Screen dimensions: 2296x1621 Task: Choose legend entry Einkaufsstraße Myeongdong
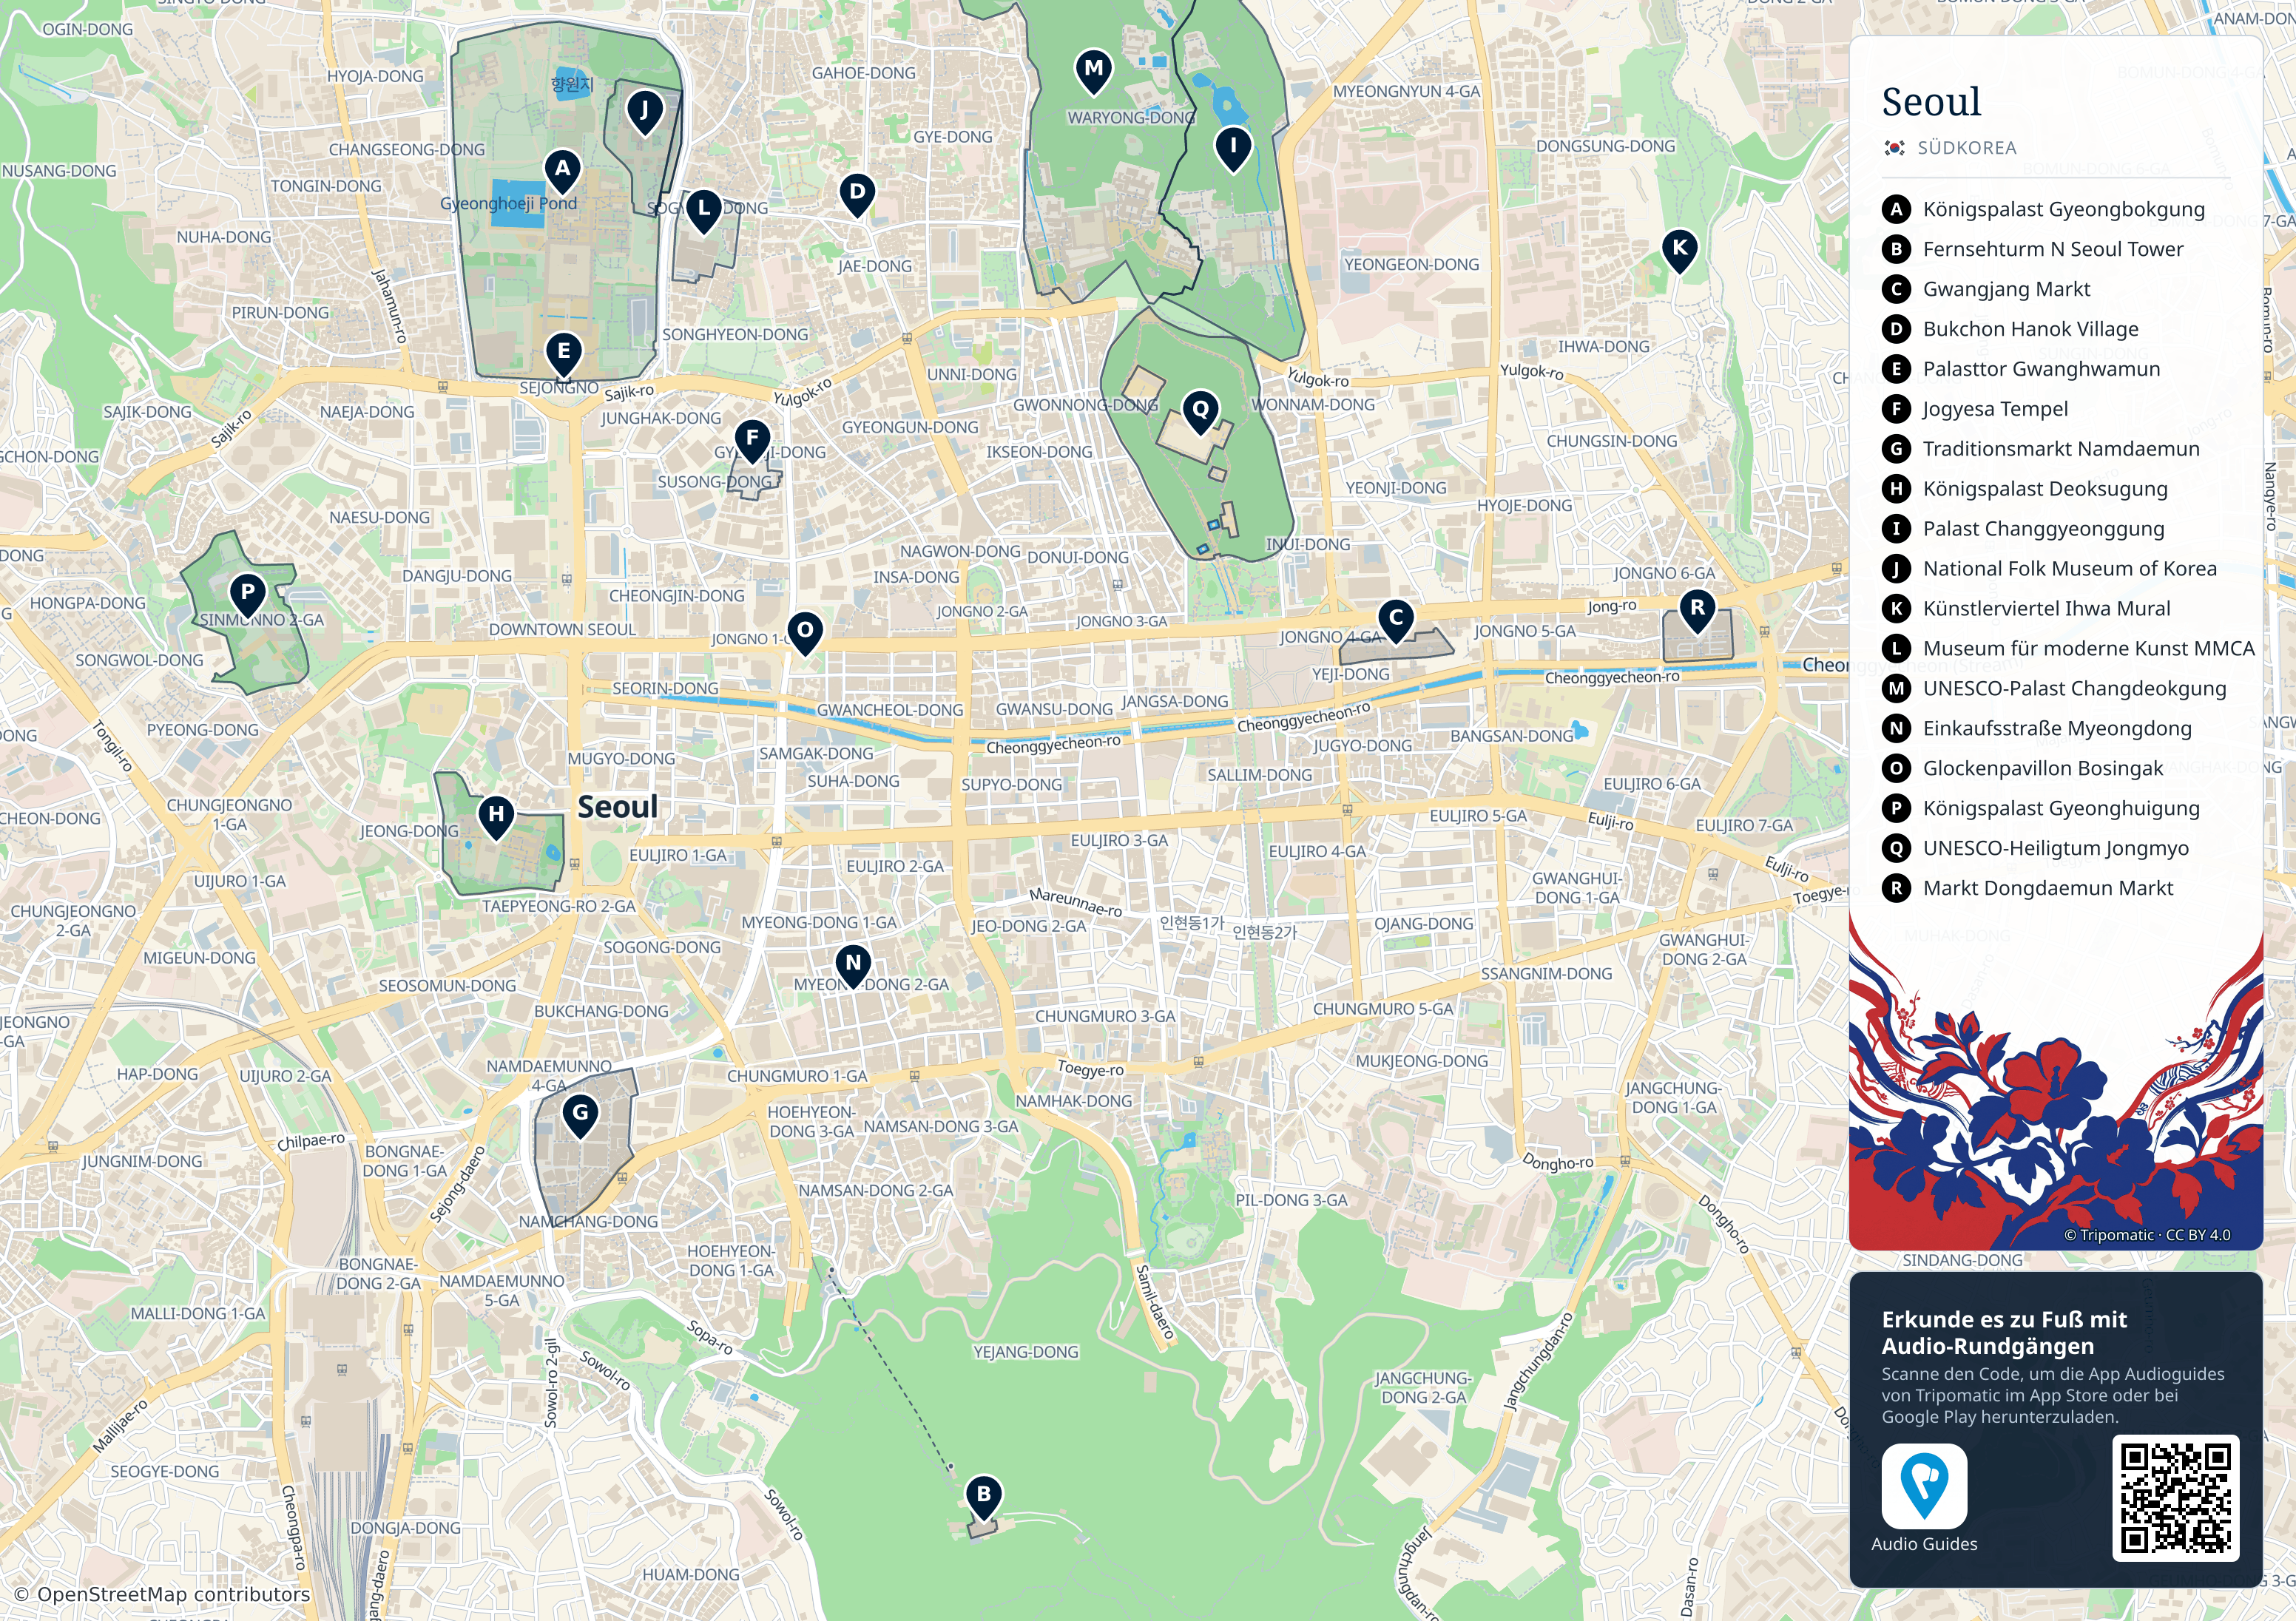pyautogui.click(x=2037, y=728)
